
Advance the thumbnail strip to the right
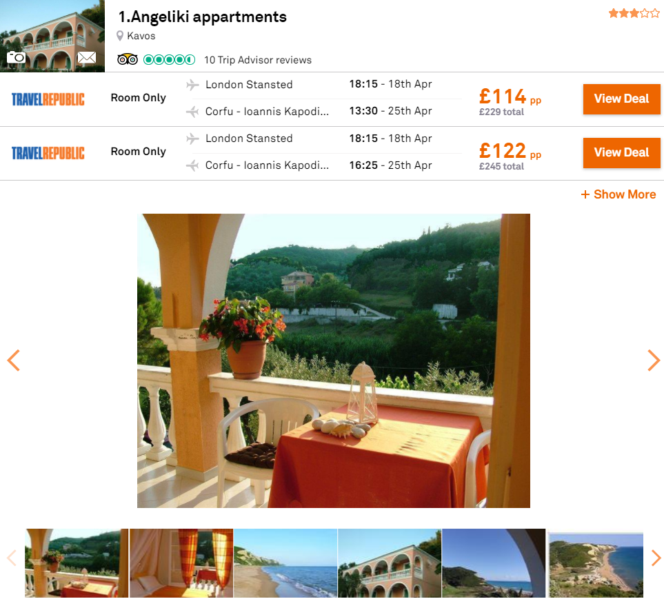pyautogui.click(x=656, y=558)
